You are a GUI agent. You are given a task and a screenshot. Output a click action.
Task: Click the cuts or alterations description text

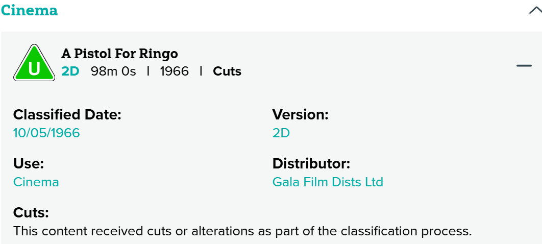(242, 231)
